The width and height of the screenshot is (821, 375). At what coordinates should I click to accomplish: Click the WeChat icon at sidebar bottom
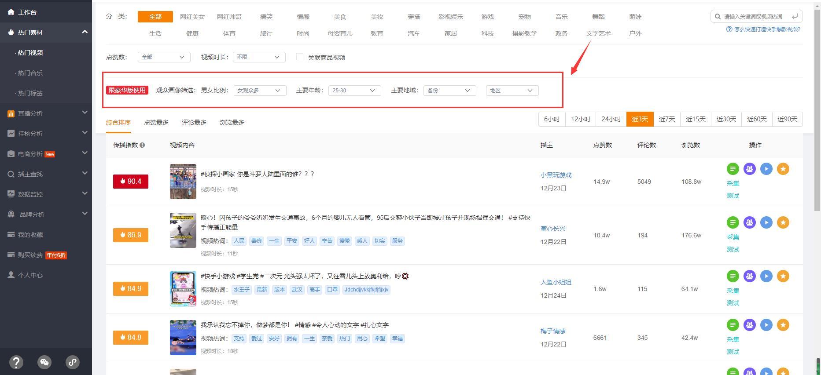44,362
